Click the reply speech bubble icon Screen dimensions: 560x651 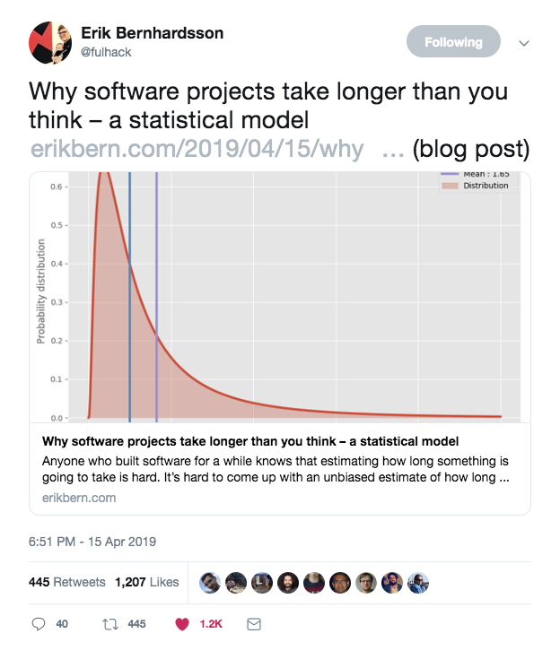(x=39, y=623)
